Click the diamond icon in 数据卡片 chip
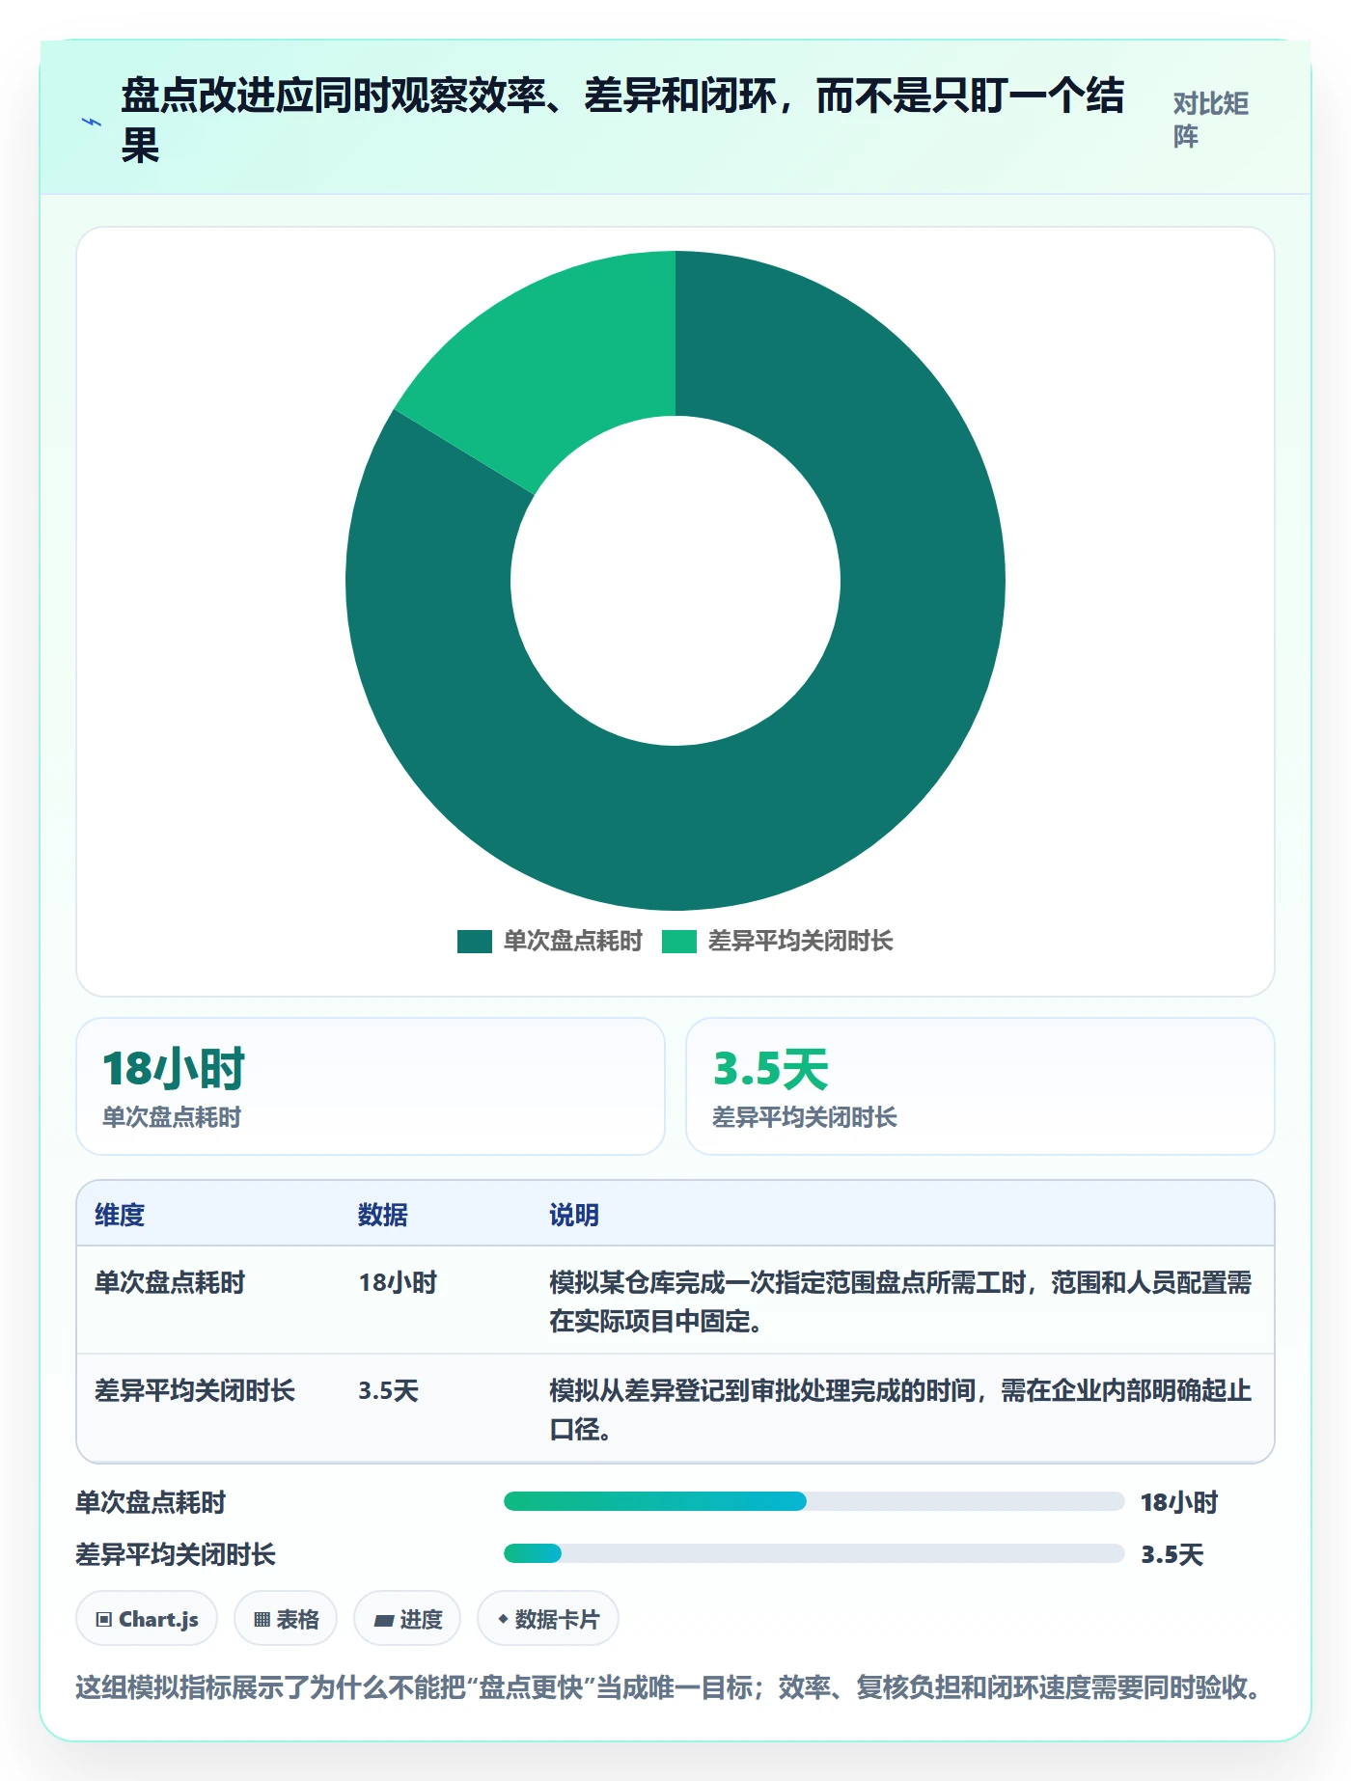Image resolution: width=1351 pixels, height=1781 pixels. [x=503, y=1619]
